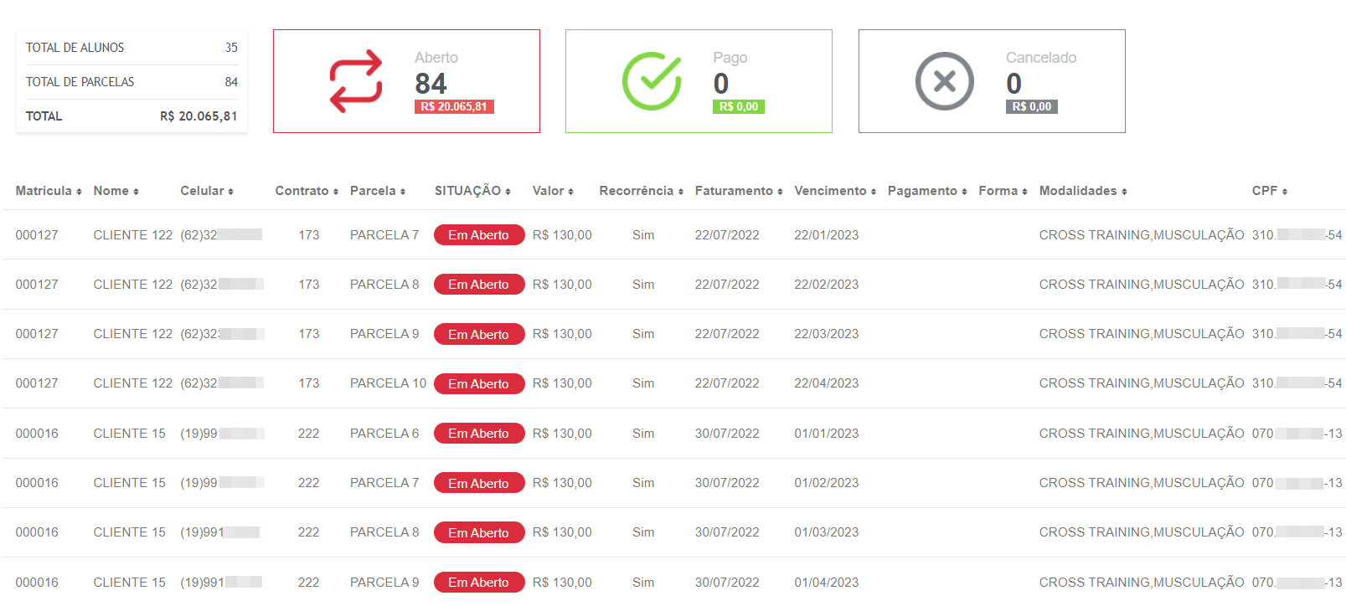The height and width of the screenshot is (606, 1346).
Task: Click Sim recurrence cell in the 01/03/2023 row
Action: [643, 532]
